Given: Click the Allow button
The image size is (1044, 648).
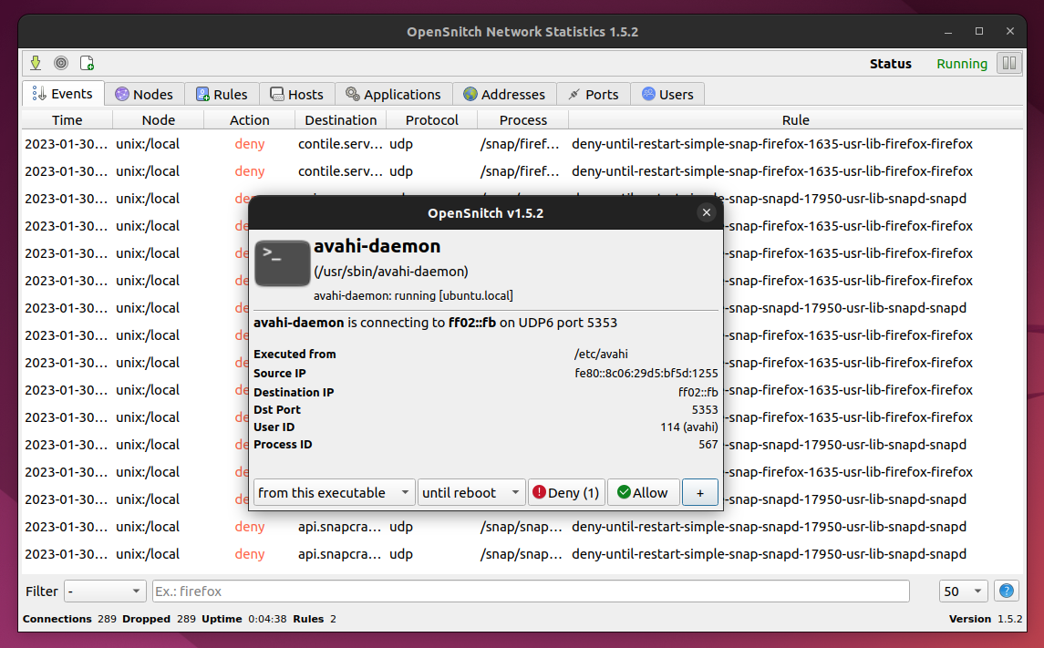Looking at the screenshot, I should pos(643,492).
